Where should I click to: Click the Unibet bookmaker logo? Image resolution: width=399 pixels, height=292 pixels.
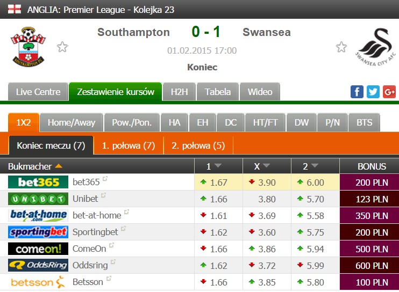[38, 199]
